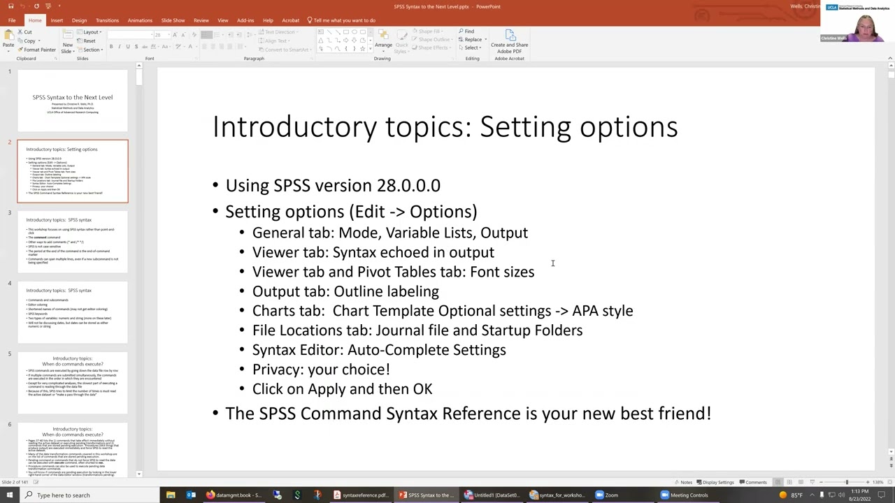Image resolution: width=895 pixels, height=503 pixels.
Task: Open the File menu
Action: [x=12, y=20]
